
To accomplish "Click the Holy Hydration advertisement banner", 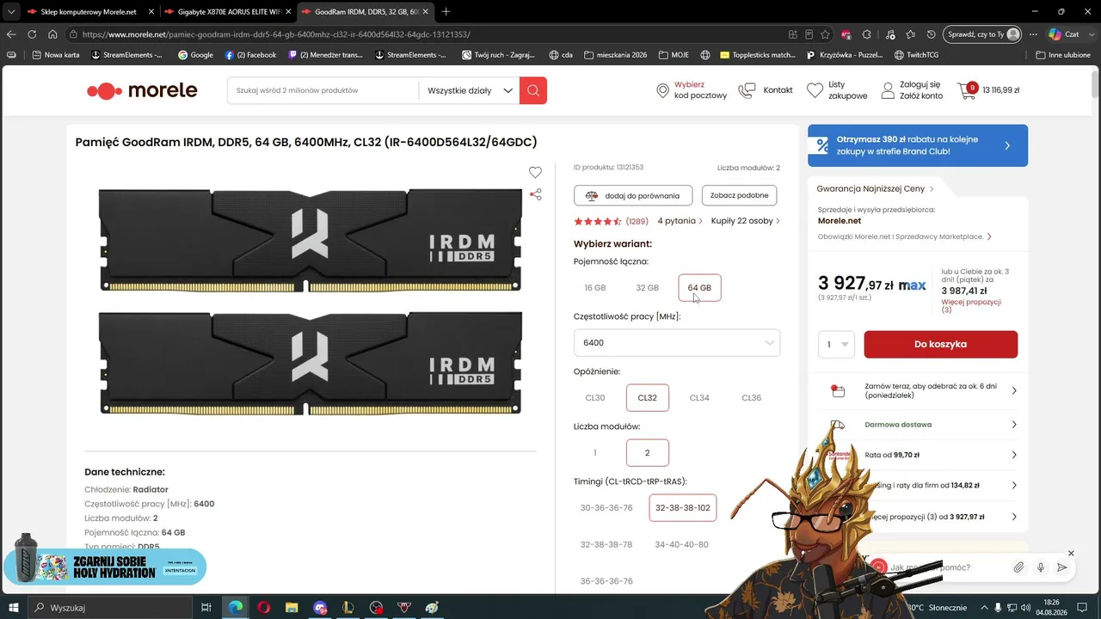I will point(105,565).
